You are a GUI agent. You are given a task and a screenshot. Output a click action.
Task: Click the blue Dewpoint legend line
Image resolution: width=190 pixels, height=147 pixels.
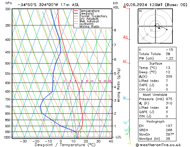coord(76,14)
